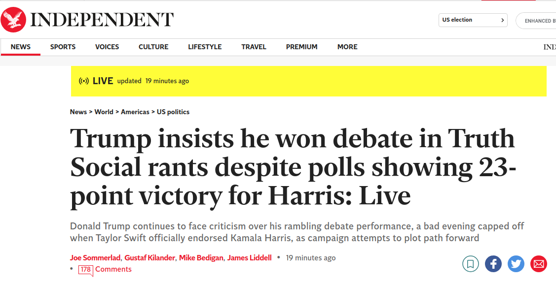Click the Independent eagle logo icon

click(x=13, y=20)
